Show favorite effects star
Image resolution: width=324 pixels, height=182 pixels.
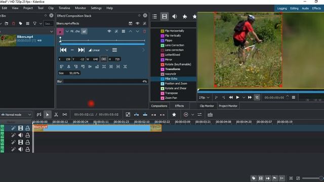click(x=194, y=17)
